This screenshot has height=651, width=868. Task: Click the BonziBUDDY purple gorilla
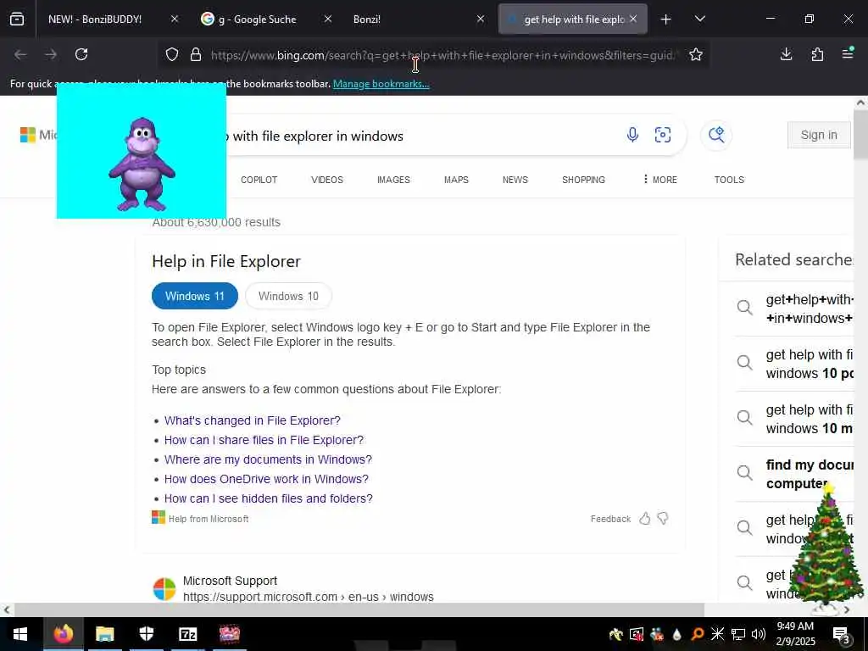click(142, 164)
